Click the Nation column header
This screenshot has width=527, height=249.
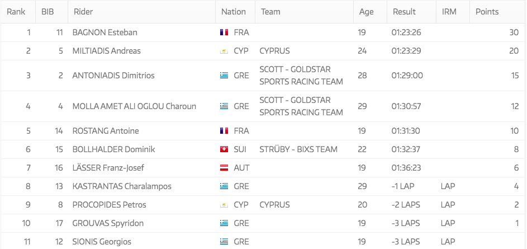tap(233, 12)
